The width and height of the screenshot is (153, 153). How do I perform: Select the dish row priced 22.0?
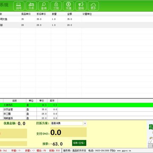click(x=76, y=118)
